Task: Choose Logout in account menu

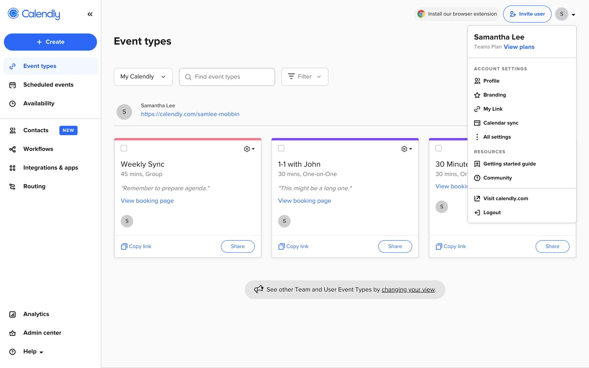Action: (x=491, y=213)
